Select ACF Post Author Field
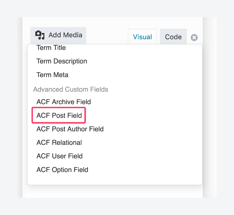This screenshot has height=215, width=234. (70, 129)
